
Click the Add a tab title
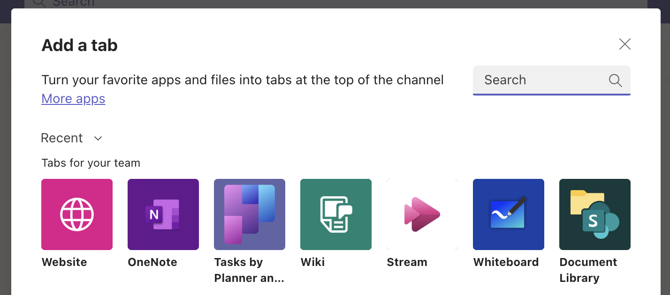[x=80, y=45]
